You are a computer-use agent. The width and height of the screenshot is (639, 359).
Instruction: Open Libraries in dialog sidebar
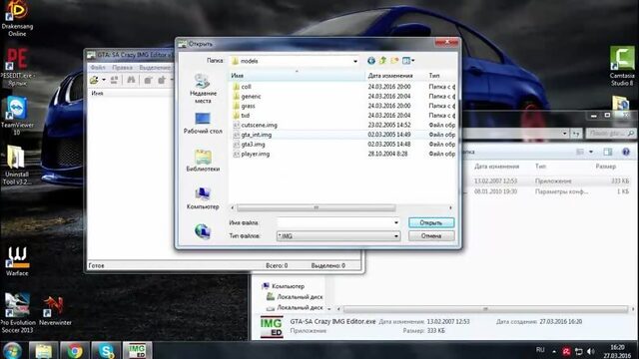(203, 161)
